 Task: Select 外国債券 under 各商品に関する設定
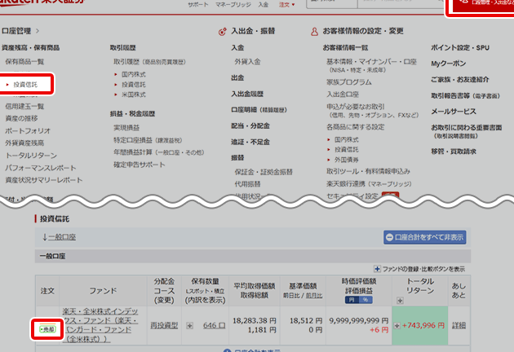point(347,160)
